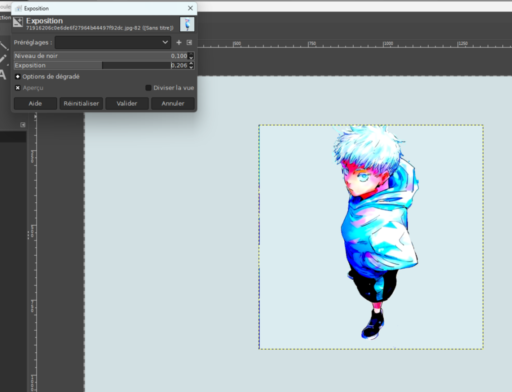This screenshot has height=392, width=512.
Task: Click Valider to apply exposure
Action: (127, 103)
